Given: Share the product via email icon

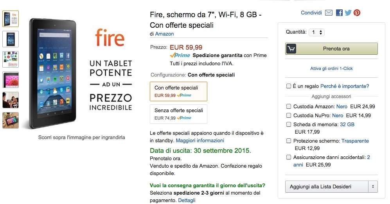Looking at the screenshot, I should point(329,13).
